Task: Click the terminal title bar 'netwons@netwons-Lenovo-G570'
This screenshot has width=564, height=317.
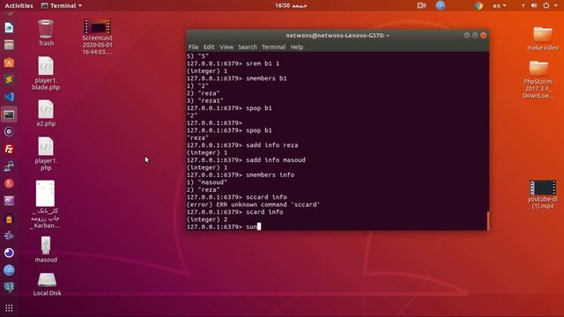Action: pos(338,35)
